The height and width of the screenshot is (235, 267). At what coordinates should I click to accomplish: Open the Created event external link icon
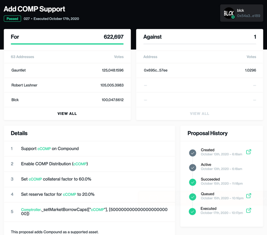tap(249, 152)
